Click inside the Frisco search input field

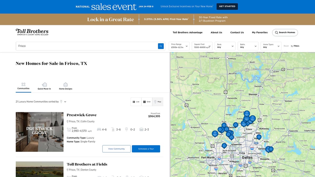click(x=79, y=46)
